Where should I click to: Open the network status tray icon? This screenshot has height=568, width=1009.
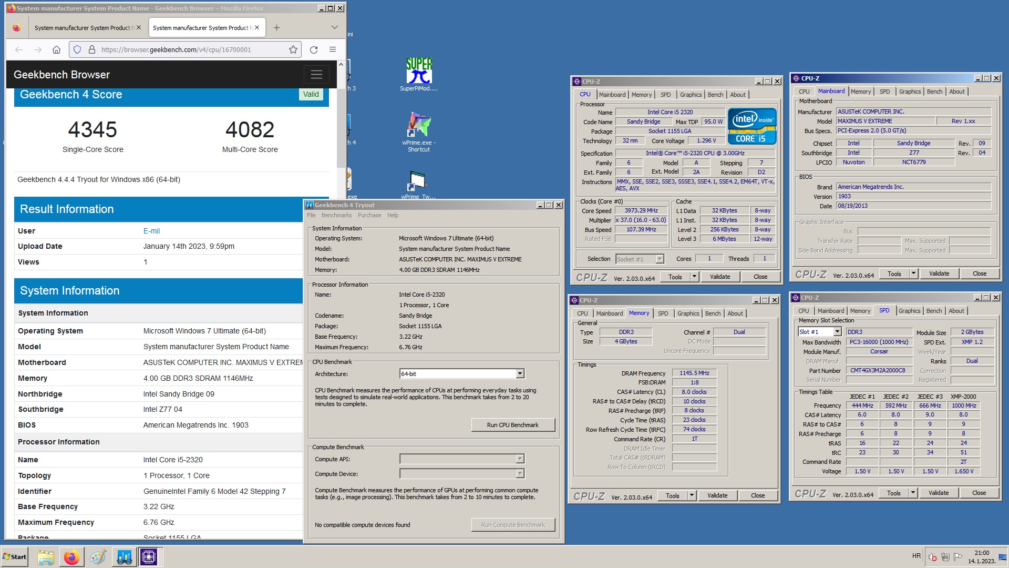(945, 557)
